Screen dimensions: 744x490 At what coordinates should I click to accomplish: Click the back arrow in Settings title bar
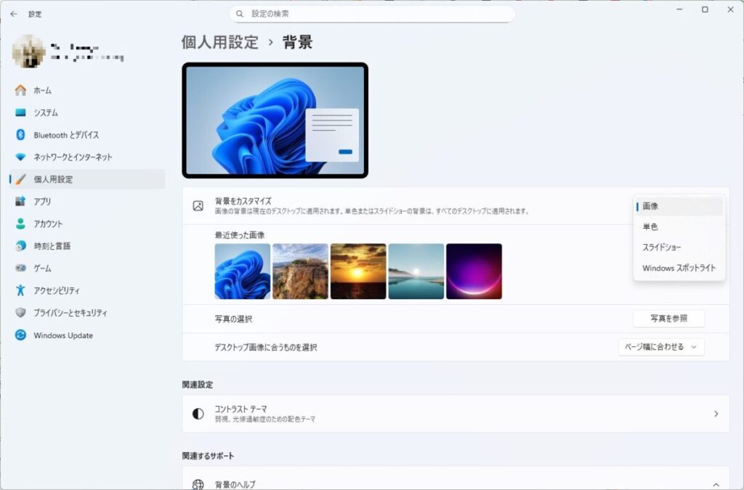[14, 15]
